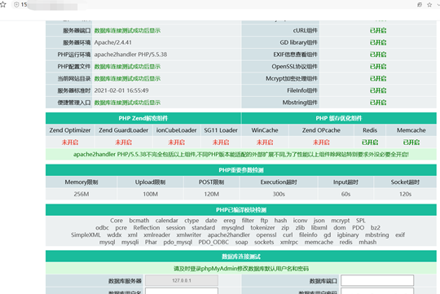The height and width of the screenshot is (294, 440).
Task: Click green link text next to 当前网站目录
Action: tap(127, 78)
